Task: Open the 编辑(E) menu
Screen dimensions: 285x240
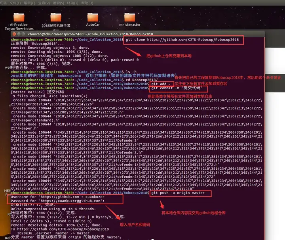Action: (x=29, y=3)
